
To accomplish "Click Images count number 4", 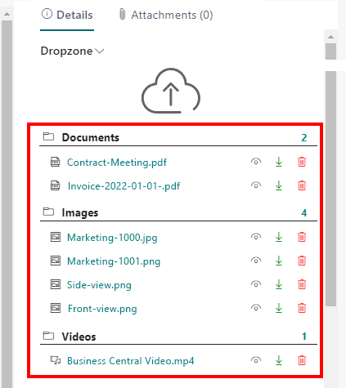I will click(304, 213).
